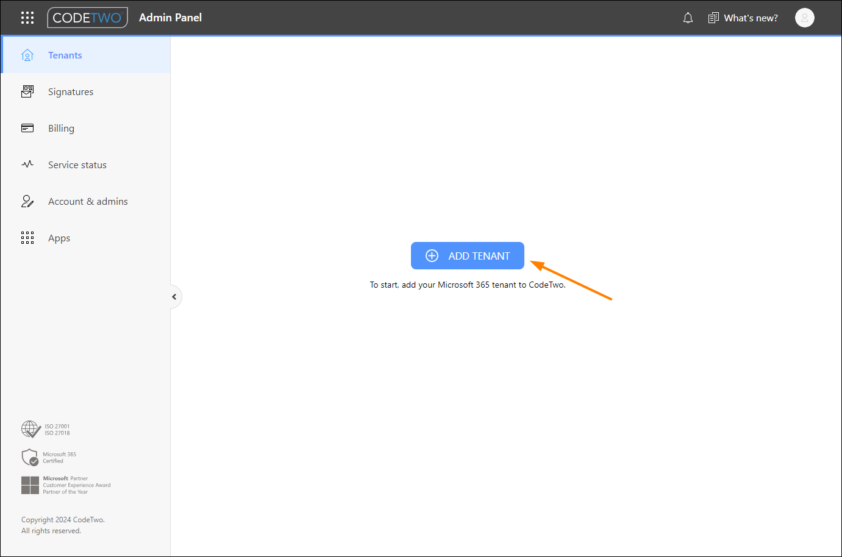Screen dimensions: 842x557
Task: Click the What's new document icon
Action: (x=713, y=18)
